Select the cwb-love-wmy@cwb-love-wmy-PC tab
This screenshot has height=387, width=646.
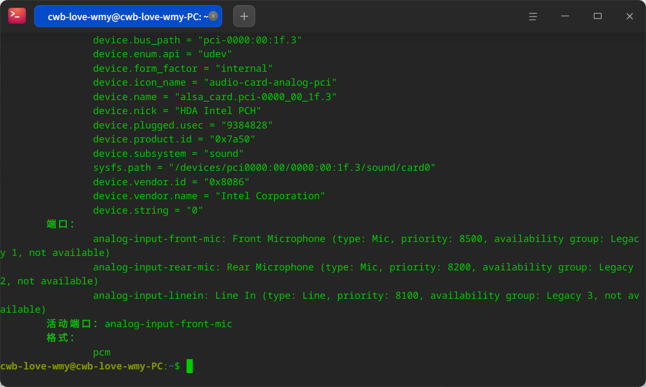click(x=128, y=16)
